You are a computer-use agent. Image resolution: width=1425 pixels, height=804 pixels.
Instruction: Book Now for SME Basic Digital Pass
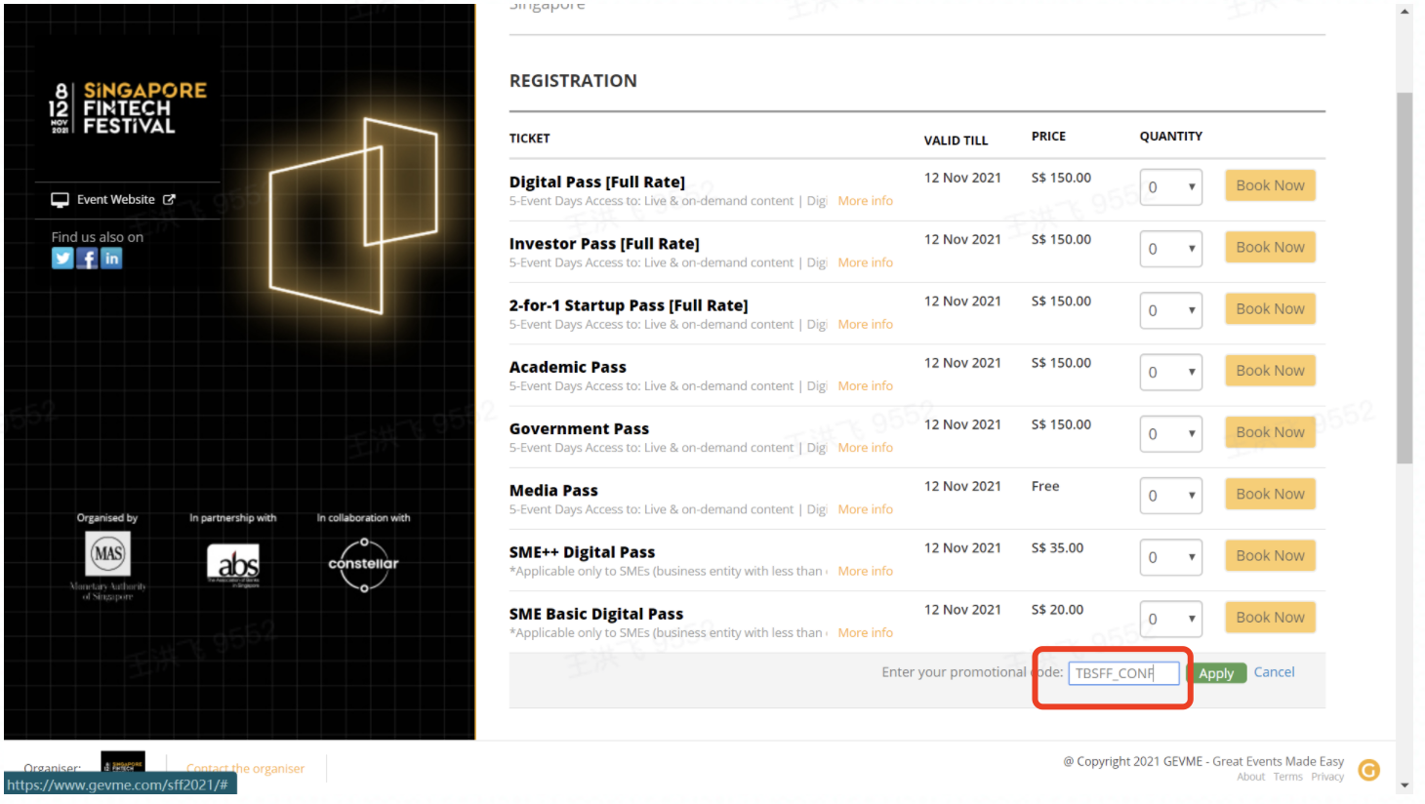[x=1270, y=617]
